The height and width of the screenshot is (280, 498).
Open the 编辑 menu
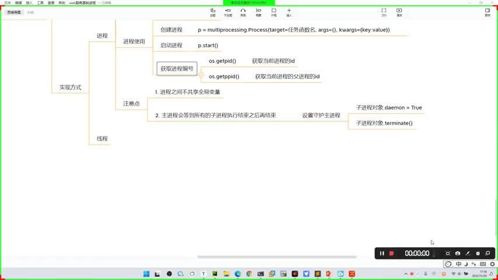(x=19, y=2)
